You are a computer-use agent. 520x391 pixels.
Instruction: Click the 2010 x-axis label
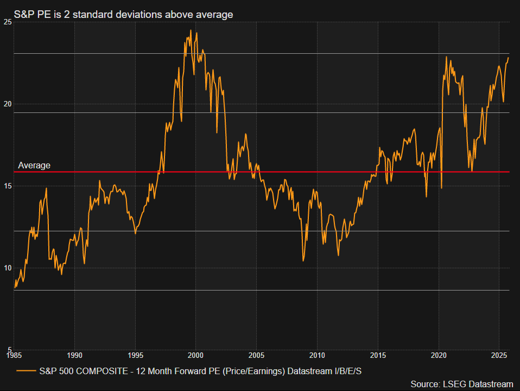(317, 355)
